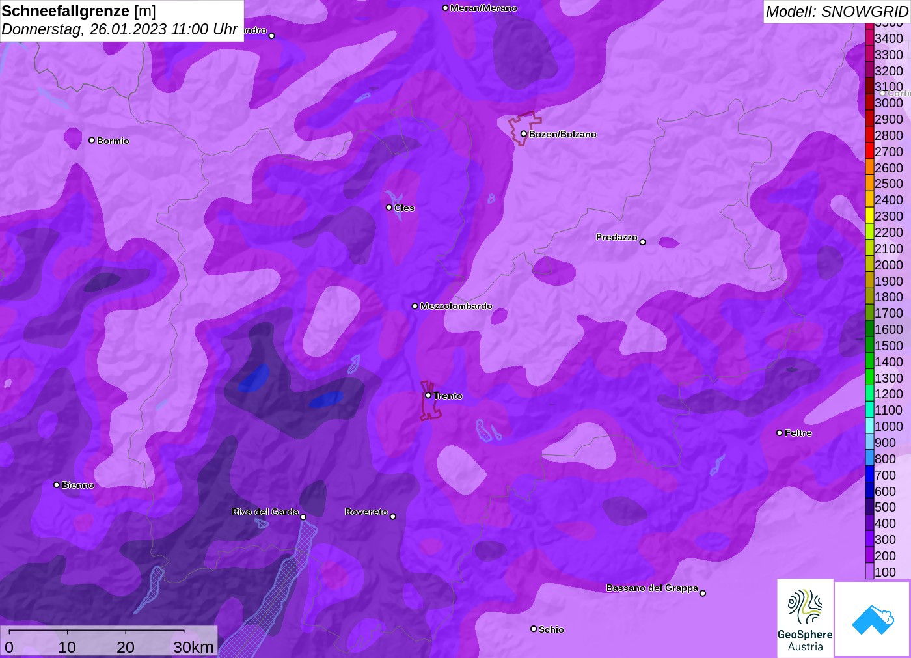911x658 pixels.
Task: Click the legend value 3000
Action: click(x=888, y=103)
